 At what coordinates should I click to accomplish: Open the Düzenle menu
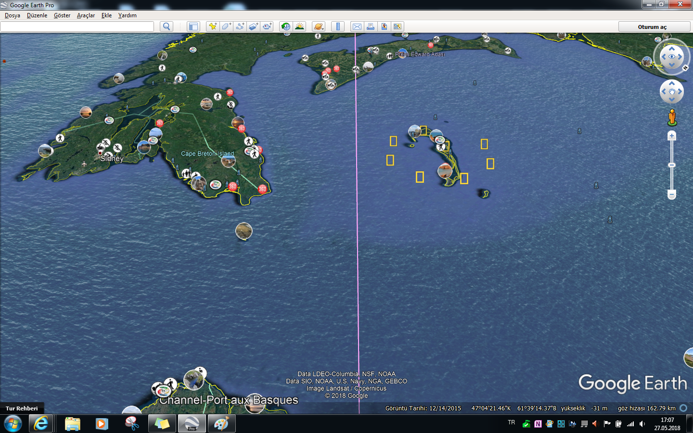click(37, 15)
